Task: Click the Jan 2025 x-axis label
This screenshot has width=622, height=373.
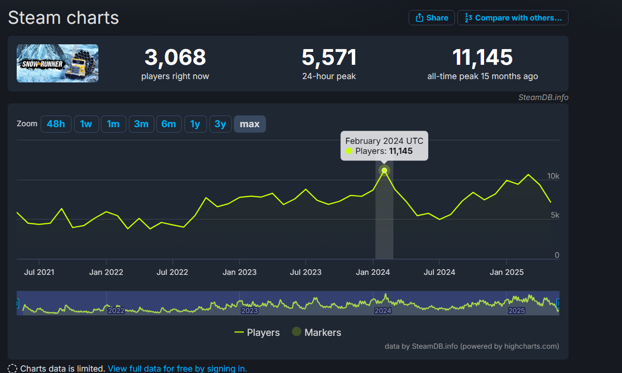Action: tap(506, 272)
